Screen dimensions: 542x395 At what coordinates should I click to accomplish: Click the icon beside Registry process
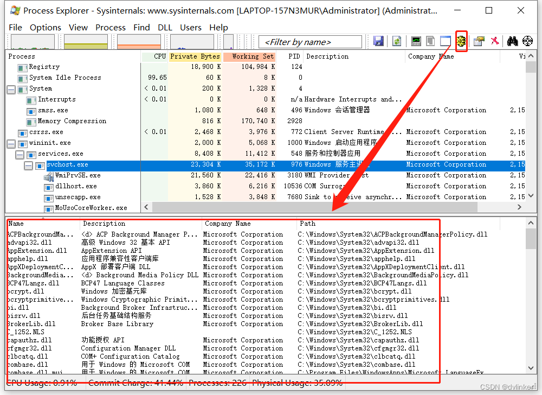22,67
